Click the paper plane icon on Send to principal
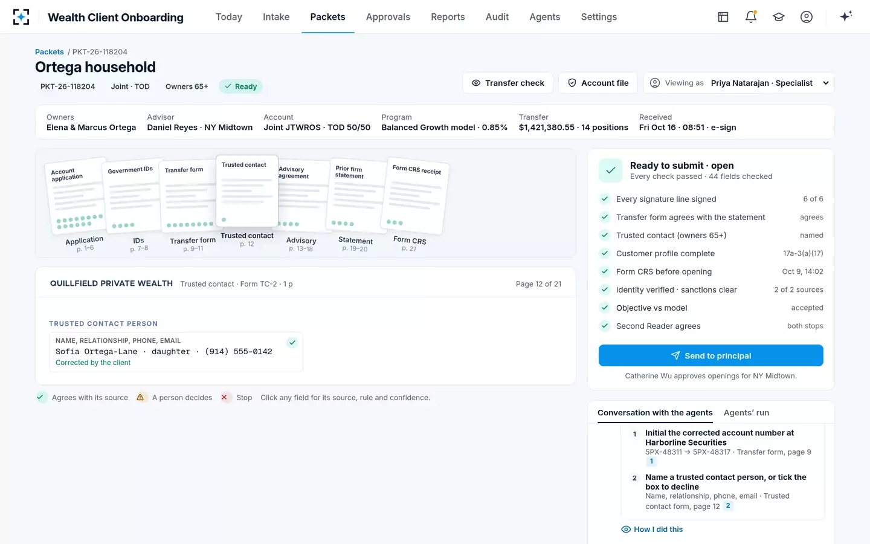Image resolution: width=870 pixels, height=544 pixels. click(675, 355)
